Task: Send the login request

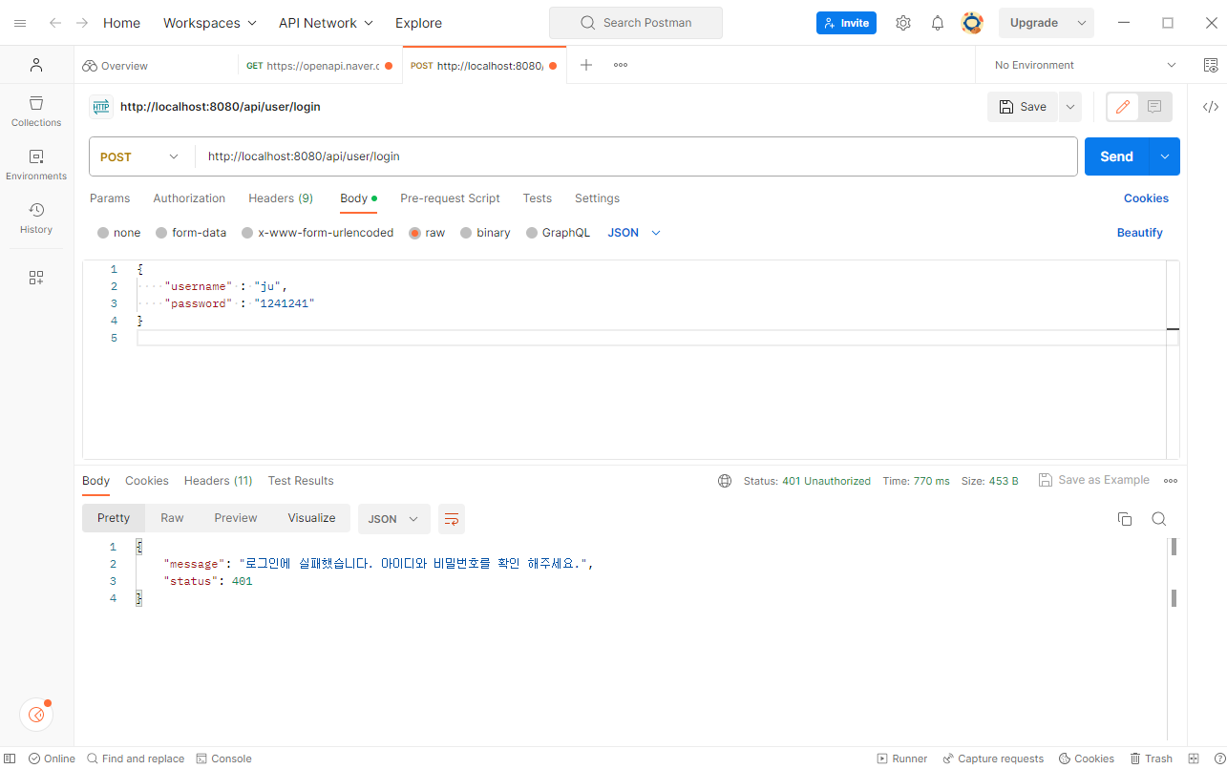Action: click(1116, 156)
